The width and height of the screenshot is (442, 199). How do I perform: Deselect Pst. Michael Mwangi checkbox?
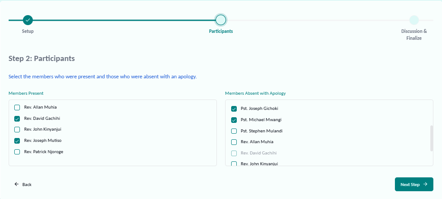click(234, 120)
